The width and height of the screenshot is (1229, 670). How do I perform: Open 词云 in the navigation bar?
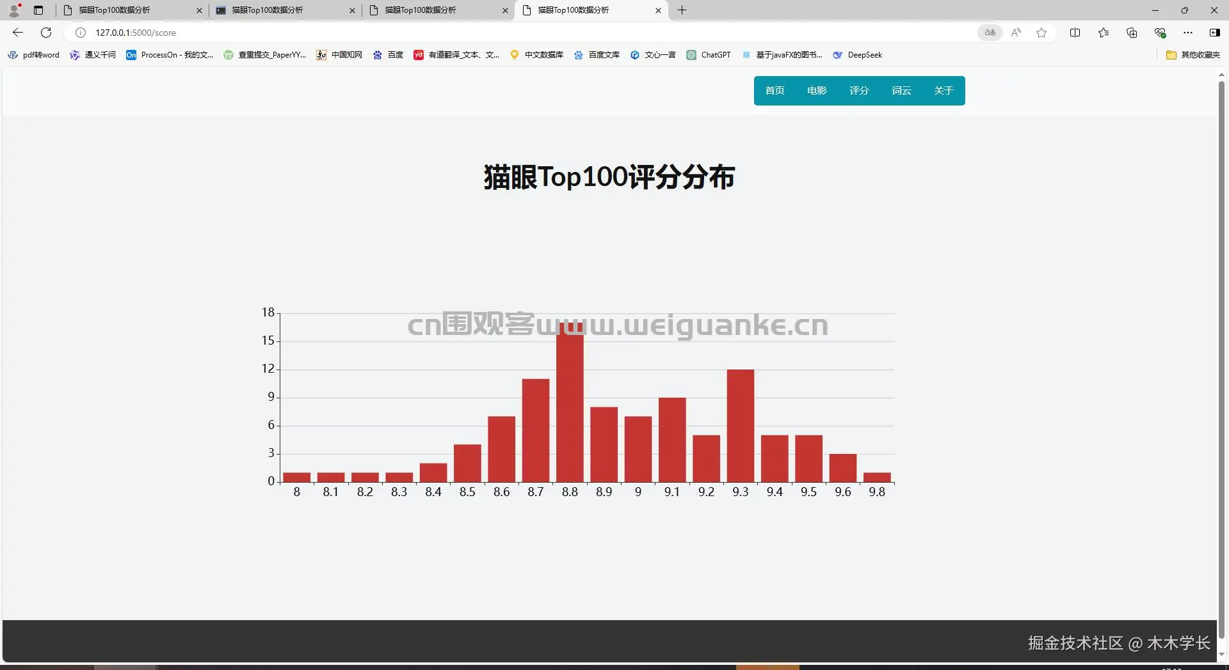pyautogui.click(x=901, y=91)
